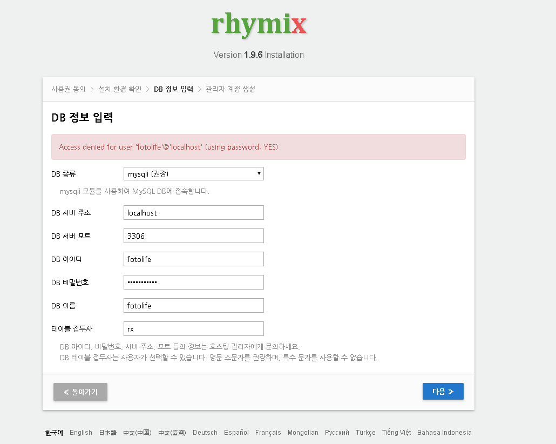Viewport: 556px width, 444px height.
Task: Switch language to English
Action: [81, 433]
